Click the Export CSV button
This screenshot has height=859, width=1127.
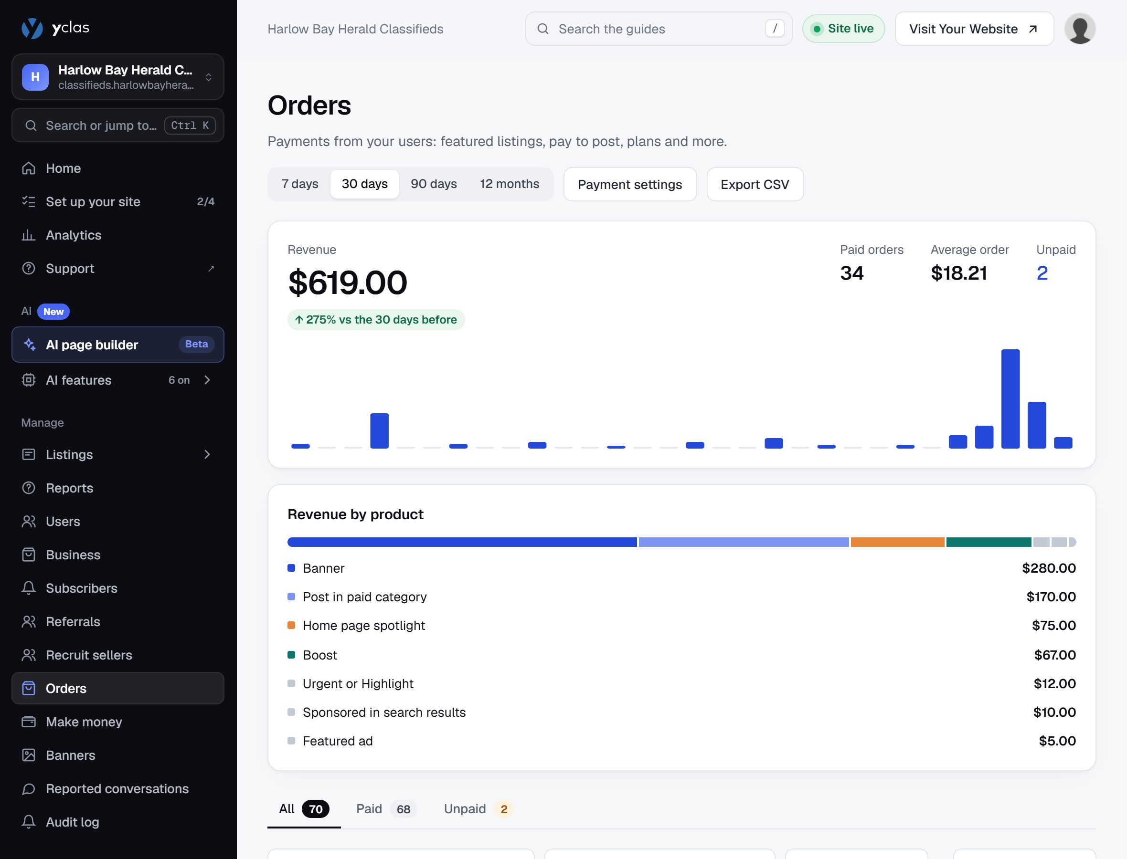click(755, 184)
